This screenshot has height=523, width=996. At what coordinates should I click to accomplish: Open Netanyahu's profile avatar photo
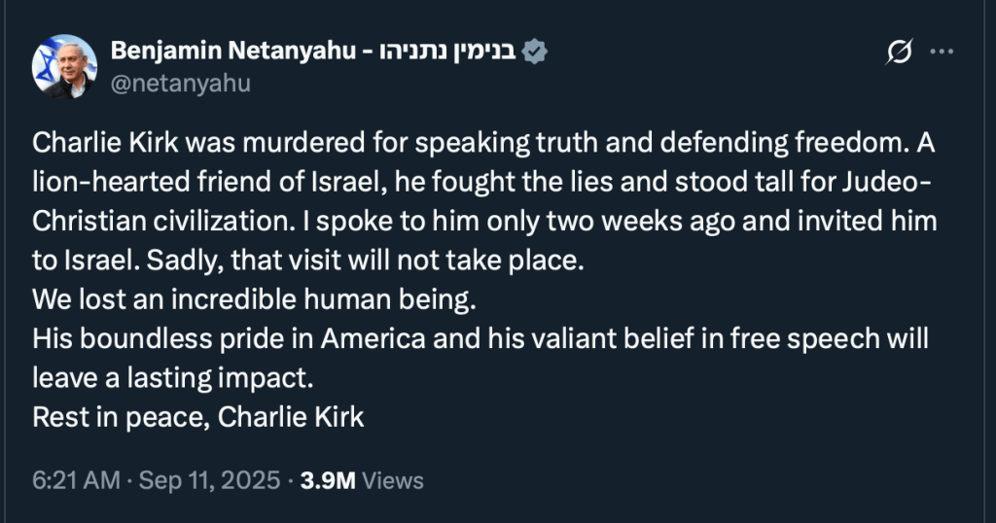tap(66, 66)
